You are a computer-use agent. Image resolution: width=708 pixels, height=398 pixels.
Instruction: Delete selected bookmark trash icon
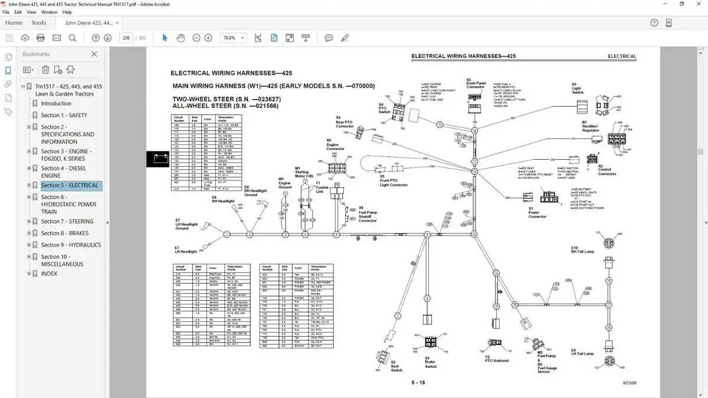[x=45, y=70]
